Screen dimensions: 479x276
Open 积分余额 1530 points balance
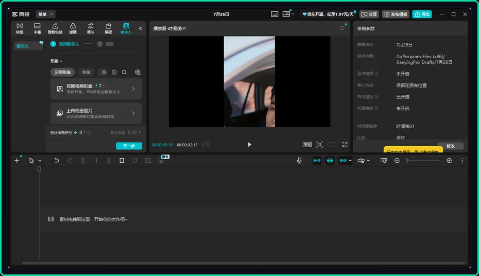126,132
